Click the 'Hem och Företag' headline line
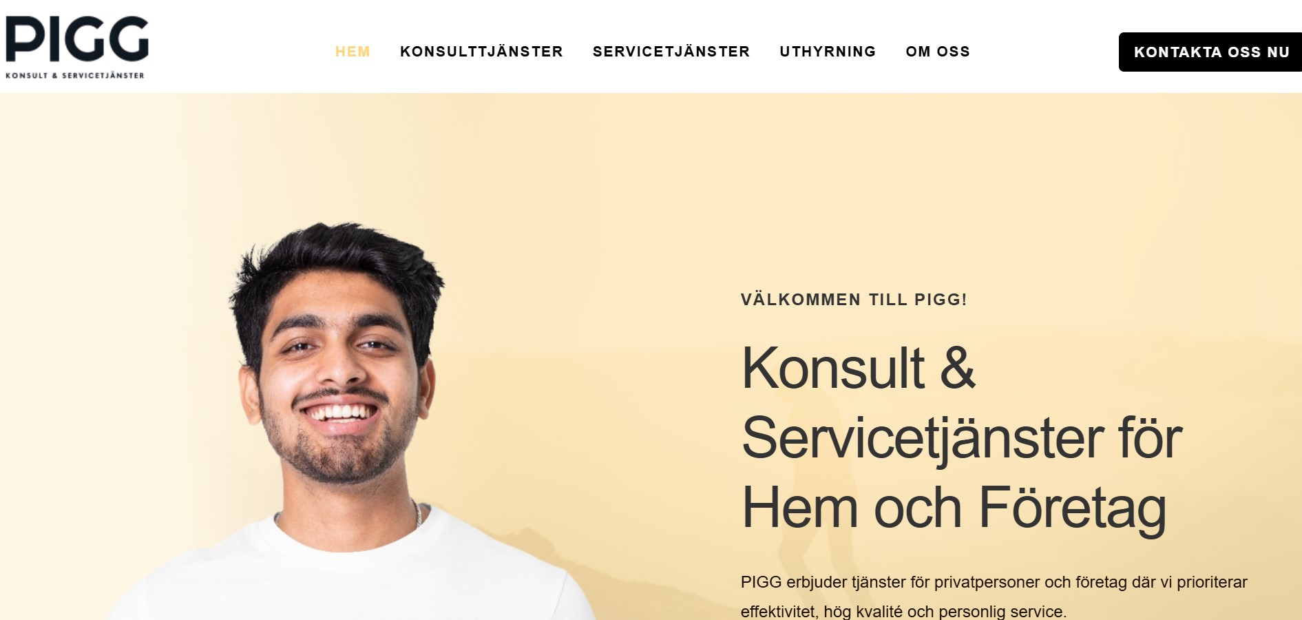Screen dimensions: 1302x620 coord(954,508)
